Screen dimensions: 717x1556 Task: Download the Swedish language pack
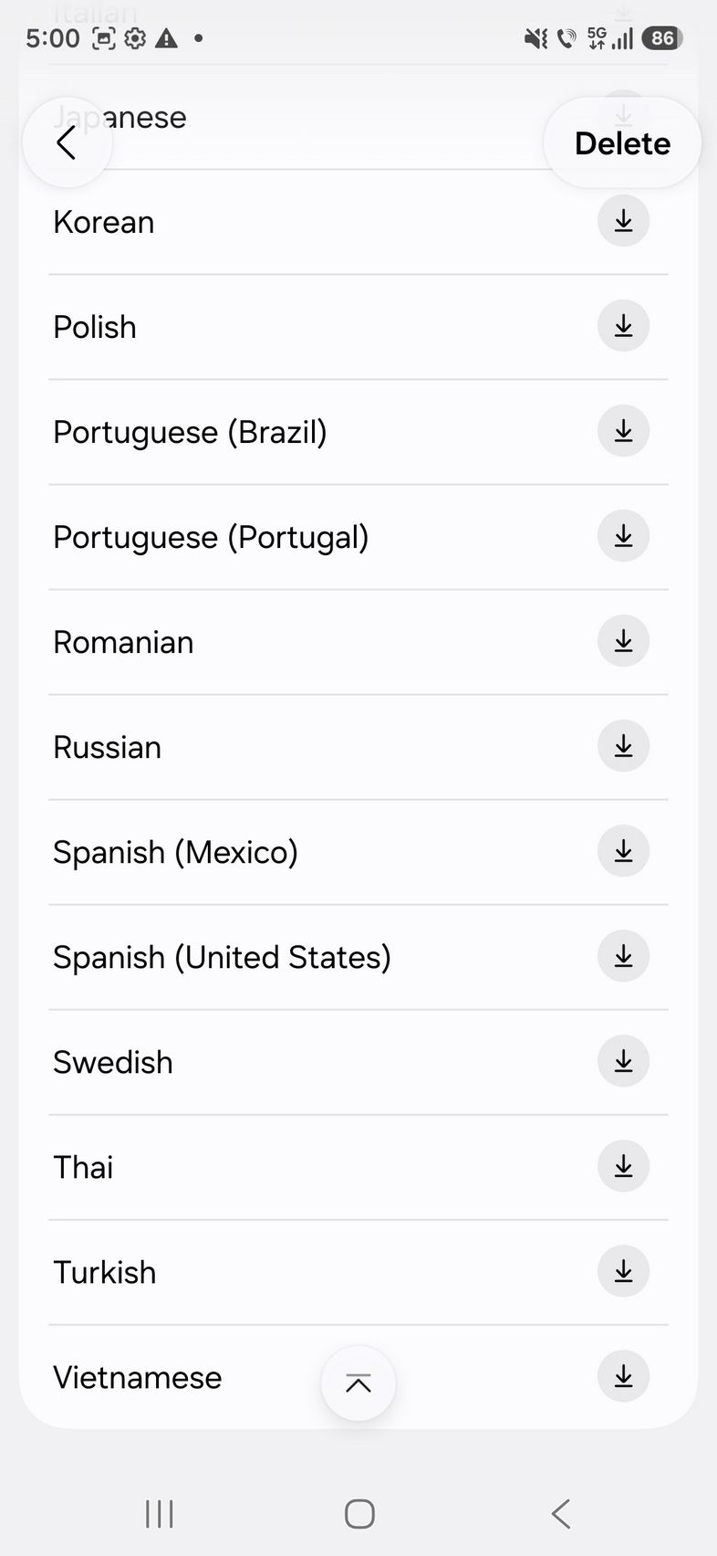[x=623, y=1061]
